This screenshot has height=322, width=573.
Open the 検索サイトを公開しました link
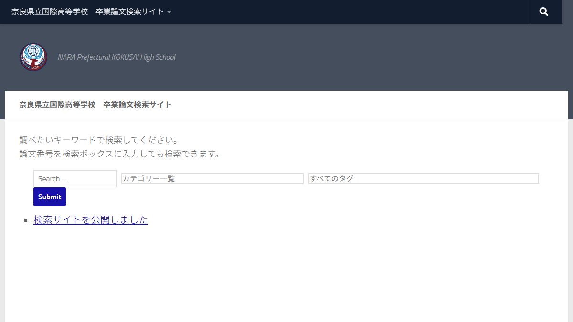tap(91, 220)
